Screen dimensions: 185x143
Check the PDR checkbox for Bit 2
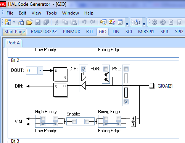(106, 69)
